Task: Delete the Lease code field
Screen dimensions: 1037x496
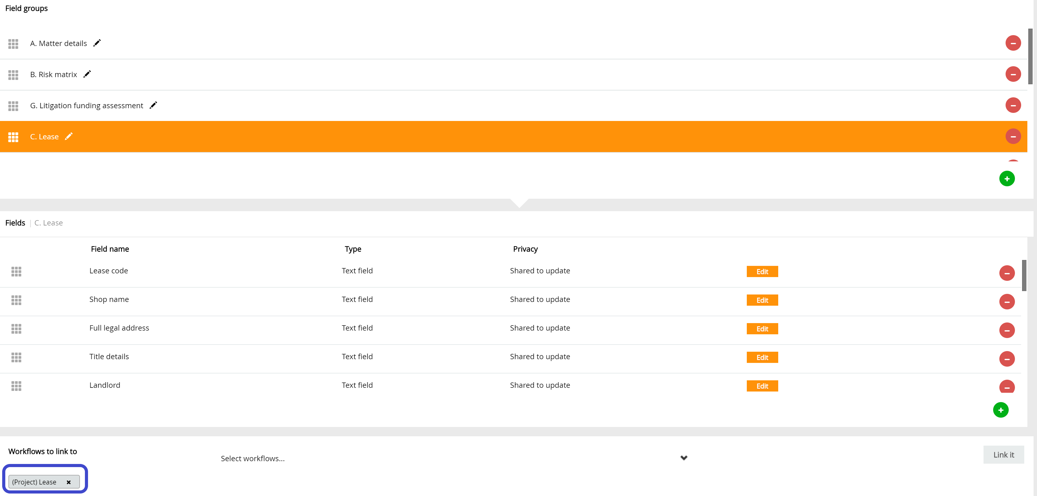Action: [1007, 273]
